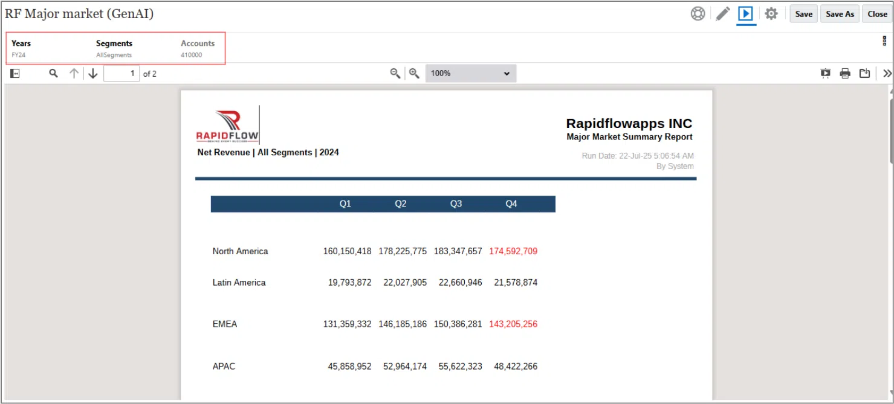Start presentation mode icon
The height and width of the screenshot is (404, 894).
826,74
